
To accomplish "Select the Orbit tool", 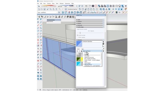I will click(38, 61).
